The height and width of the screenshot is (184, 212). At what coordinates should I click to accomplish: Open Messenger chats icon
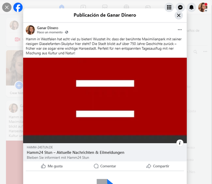coord(180,7)
